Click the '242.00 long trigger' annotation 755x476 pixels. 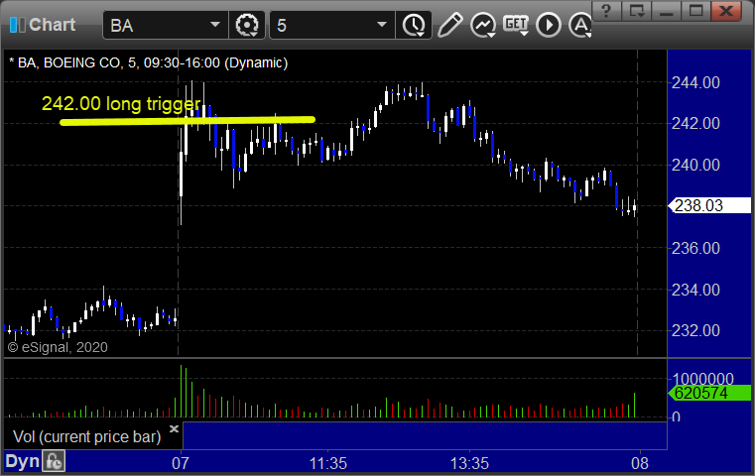pos(121,103)
